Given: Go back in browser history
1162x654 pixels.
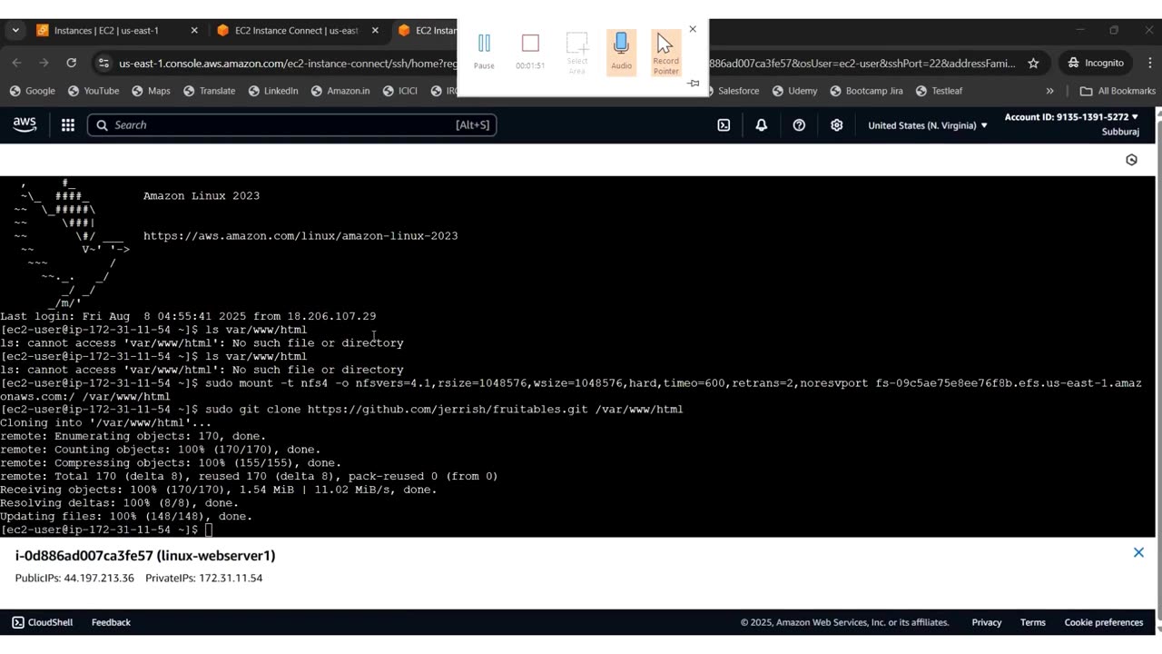Looking at the screenshot, I should 16,63.
